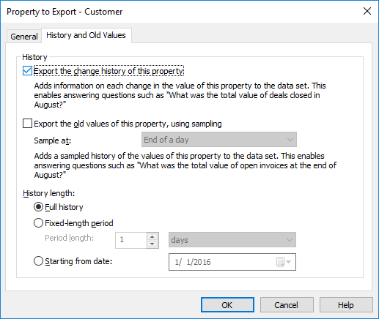Viewport: 379px width, 319px height.
Task: Switch to the General tab
Action: click(x=24, y=37)
